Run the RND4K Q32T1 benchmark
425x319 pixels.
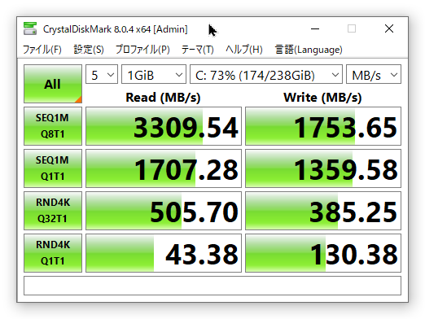point(53,211)
